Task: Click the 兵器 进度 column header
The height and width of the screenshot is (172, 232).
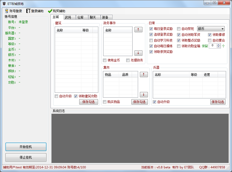Action: [210, 75]
